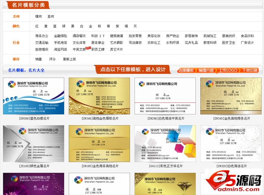Filter templates by 黄 color
264x195 pixels.
coord(46,26)
